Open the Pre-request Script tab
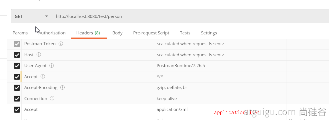 click(x=151, y=33)
